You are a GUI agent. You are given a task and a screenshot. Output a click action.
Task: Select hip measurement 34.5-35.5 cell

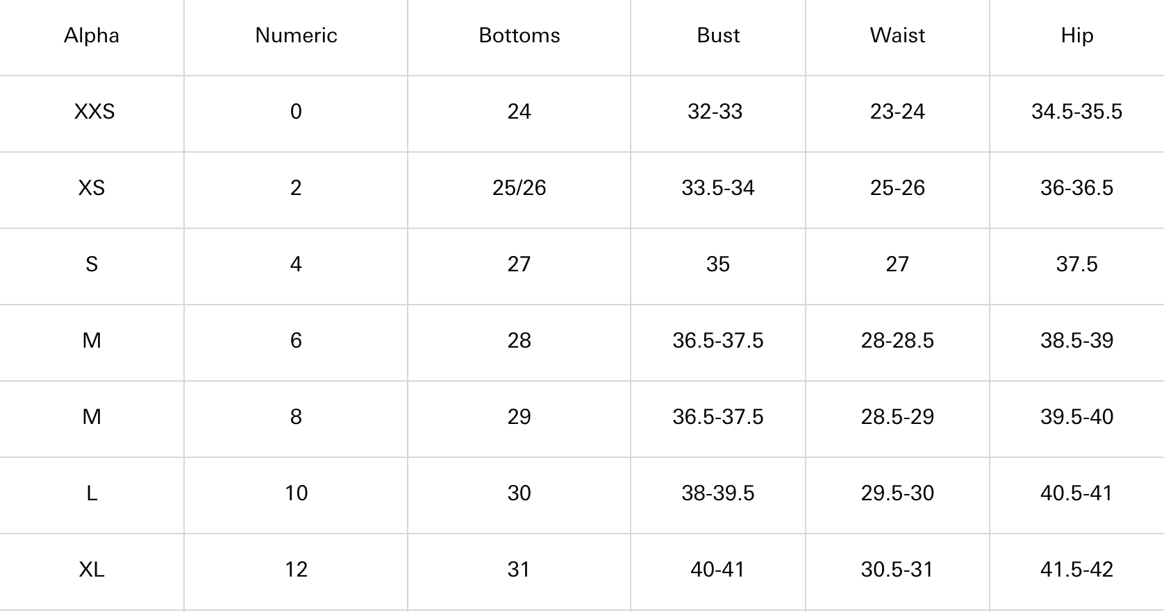point(1076,112)
